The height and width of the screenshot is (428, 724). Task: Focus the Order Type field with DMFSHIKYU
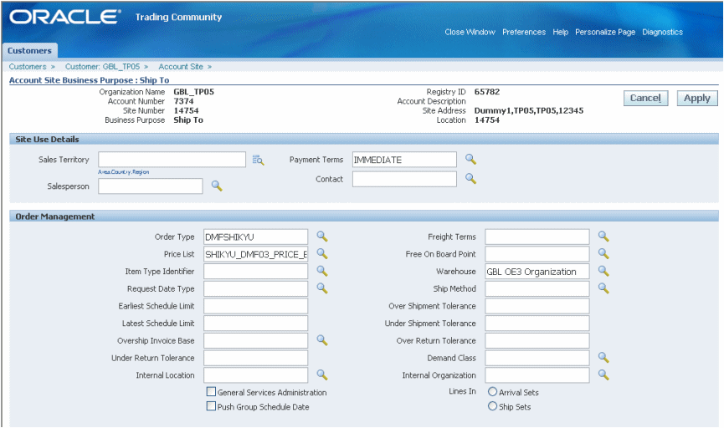(x=256, y=237)
